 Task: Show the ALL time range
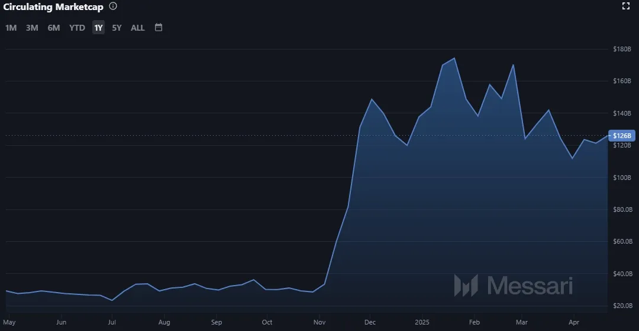[x=138, y=28]
